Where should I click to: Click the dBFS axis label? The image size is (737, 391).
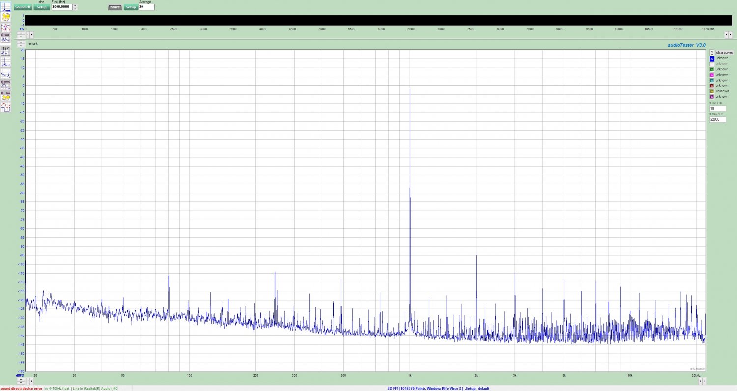click(20, 375)
